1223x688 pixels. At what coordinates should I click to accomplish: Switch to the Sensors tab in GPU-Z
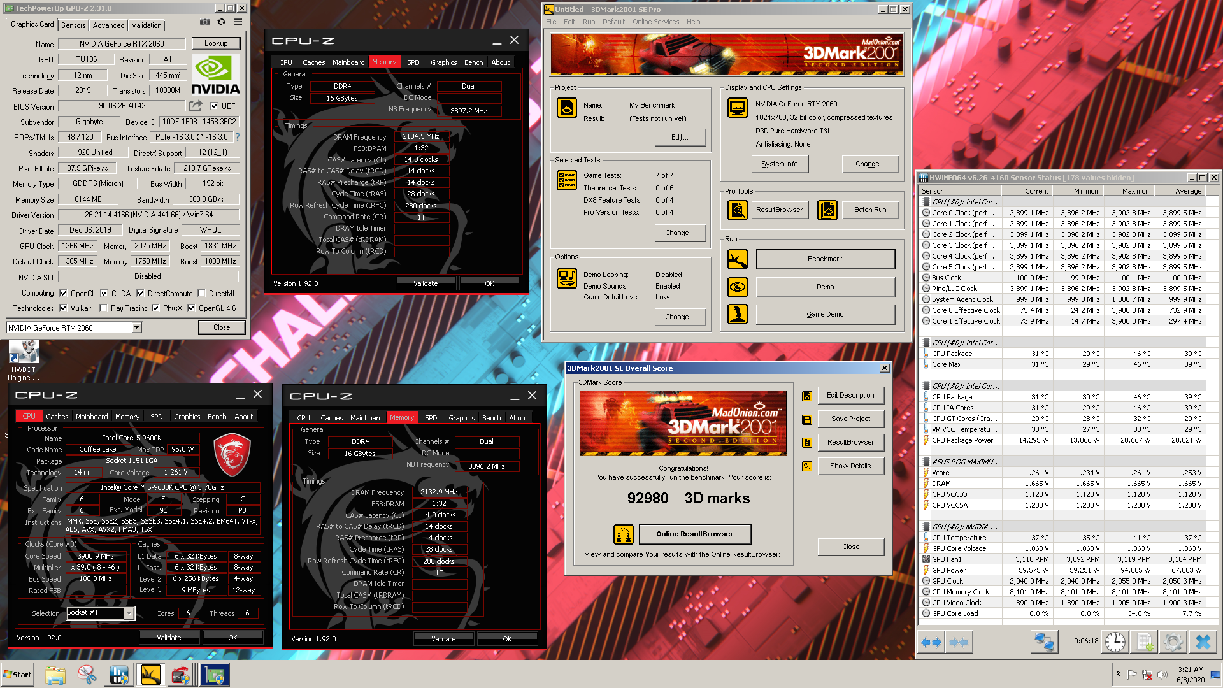pyautogui.click(x=73, y=25)
